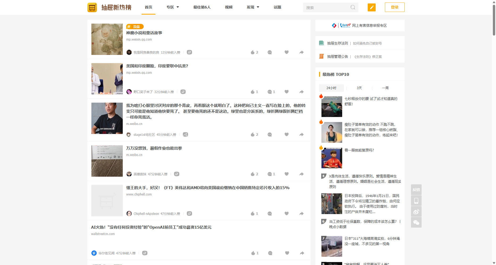Open the 抽屉生存法则 link
The image size is (496, 265).
337,43
